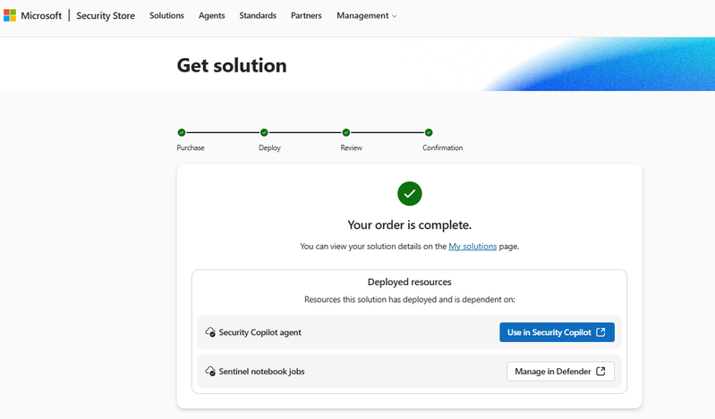715x419 pixels.
Task: Select the Confirmation step checkmark
Action: click(429, 132)
